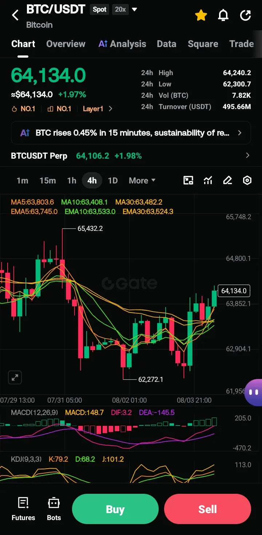
Task: Expand the More timeframes dropdown
Action: pyautogui.click(x=142, y=181)
